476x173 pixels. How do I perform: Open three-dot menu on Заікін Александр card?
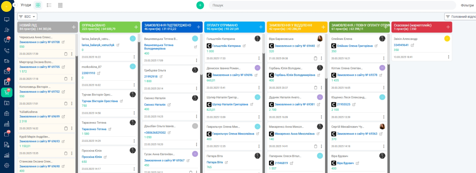pos(449,57)
